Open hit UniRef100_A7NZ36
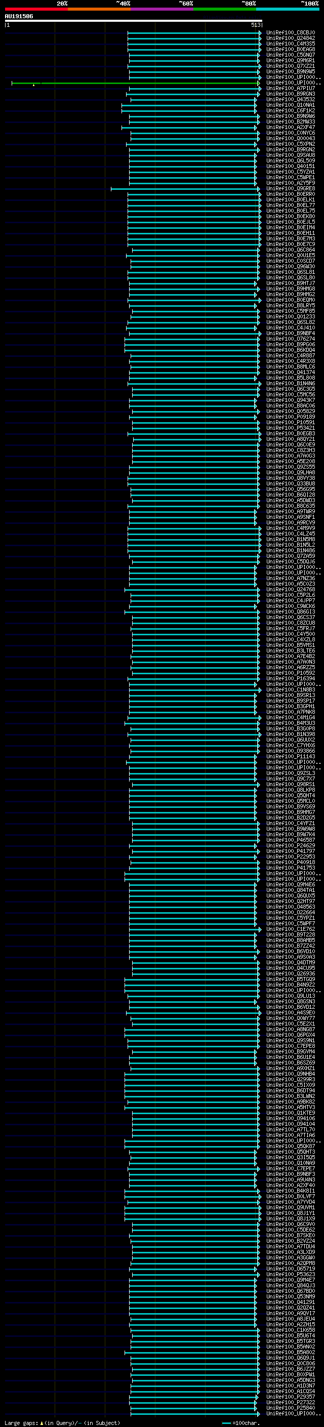Viewport: 324px width, 1427px height. tap(290, 578)
